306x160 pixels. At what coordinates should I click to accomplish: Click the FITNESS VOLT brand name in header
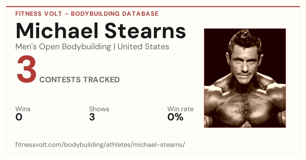point(39,14)
